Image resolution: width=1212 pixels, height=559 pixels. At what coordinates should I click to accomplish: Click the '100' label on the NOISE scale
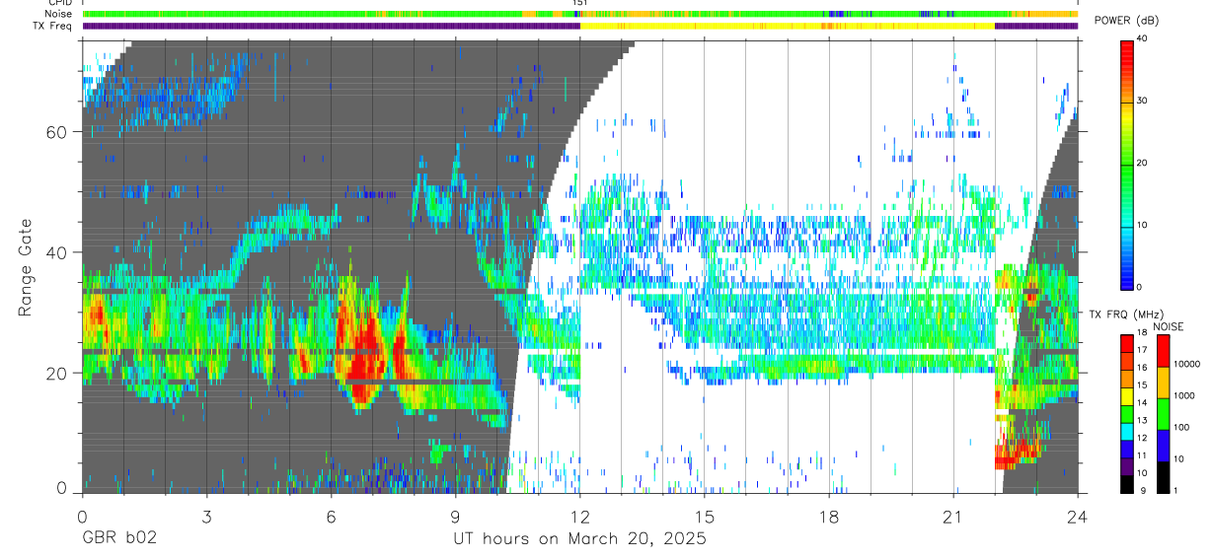pyautogui.click(x=1181, y=427)
